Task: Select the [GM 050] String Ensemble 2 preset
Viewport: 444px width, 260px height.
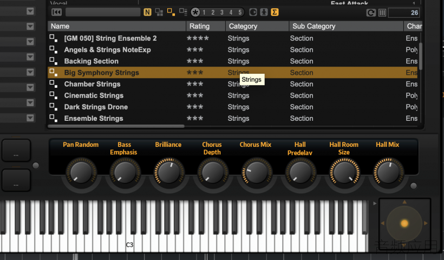Action: [110, 38]
